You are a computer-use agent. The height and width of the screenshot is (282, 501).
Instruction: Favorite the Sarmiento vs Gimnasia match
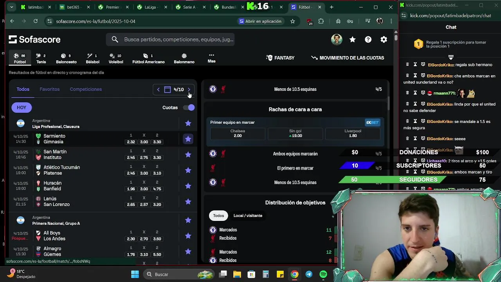coord(188,139)
